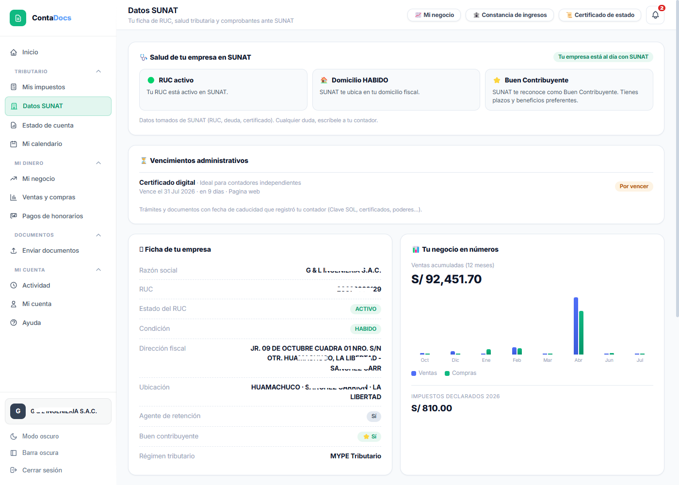Collapse the MI CUENTA sidebar section
This screenshot has width=679, height=485.
point(98,270)
